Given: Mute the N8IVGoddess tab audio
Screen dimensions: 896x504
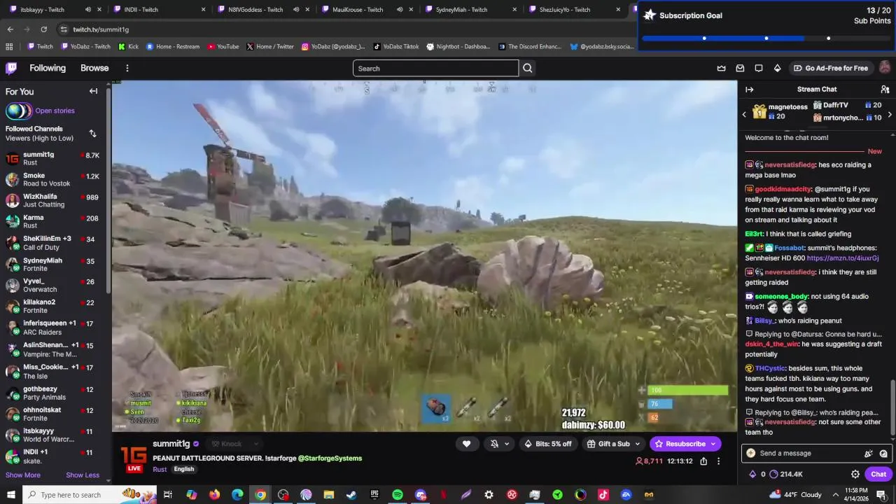Looking at the screenshot, I should (x=295, y=10).
